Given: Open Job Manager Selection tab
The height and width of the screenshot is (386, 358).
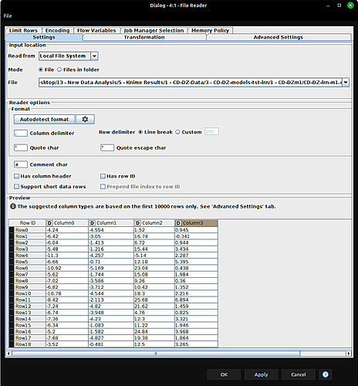Looking at the screenshot, I should [154, 30].
